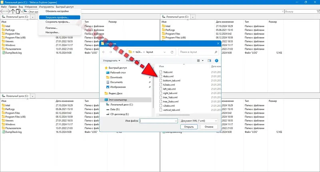
Task: Add a new tab in the bottom-left pane
Action: point(32,96)
